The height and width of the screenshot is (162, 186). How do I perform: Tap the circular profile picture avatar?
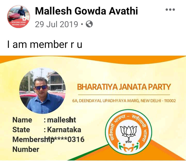point(19,17)
